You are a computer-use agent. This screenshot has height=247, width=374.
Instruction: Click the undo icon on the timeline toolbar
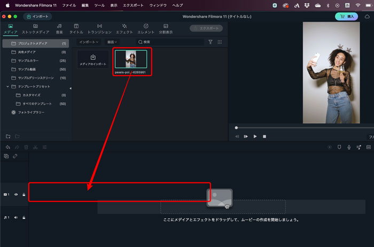(x=8, y=147)
